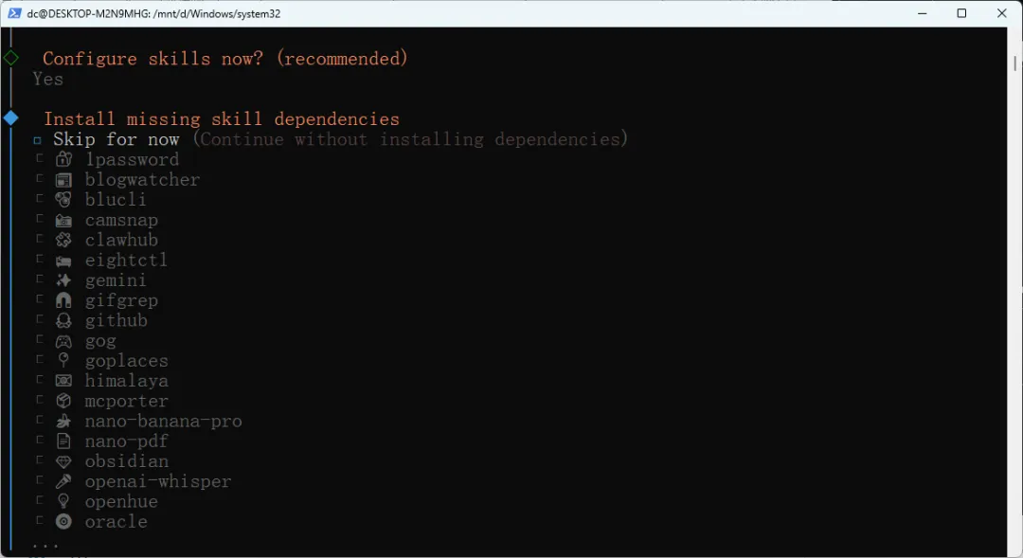Click the 'Install missing skill dependencies' heading
The width and height of the screenshot is (1023, 558).
(221, 118)
